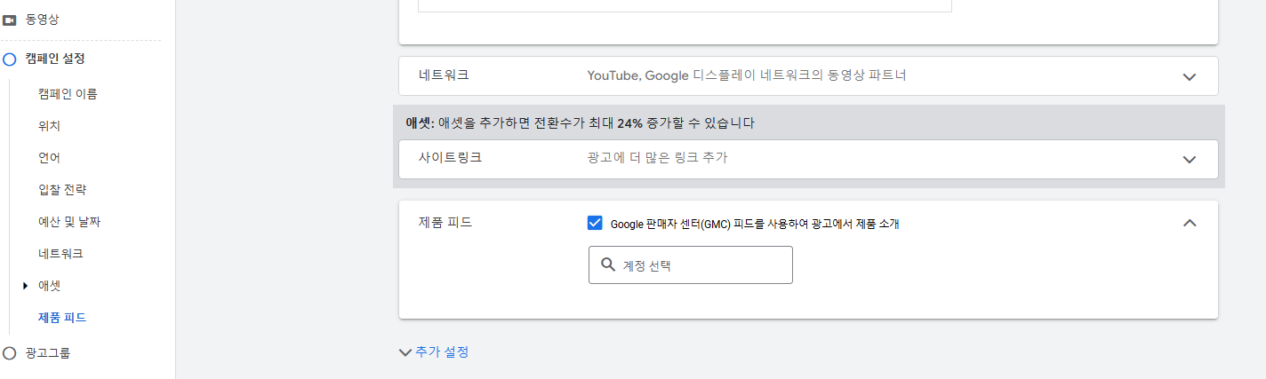Expand the 애셋 sidebar triangle
Image resolution: width=1266 pixels, height=379 pixels.
click(x=25, y=286)
